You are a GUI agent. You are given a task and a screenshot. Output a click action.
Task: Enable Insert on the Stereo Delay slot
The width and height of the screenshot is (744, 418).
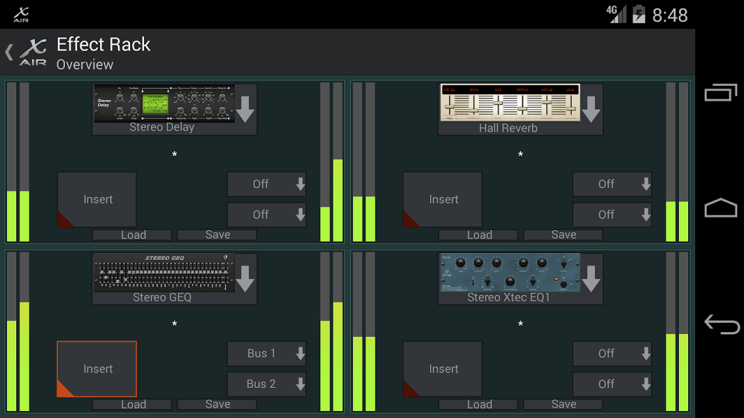click(x=96, y=199)
